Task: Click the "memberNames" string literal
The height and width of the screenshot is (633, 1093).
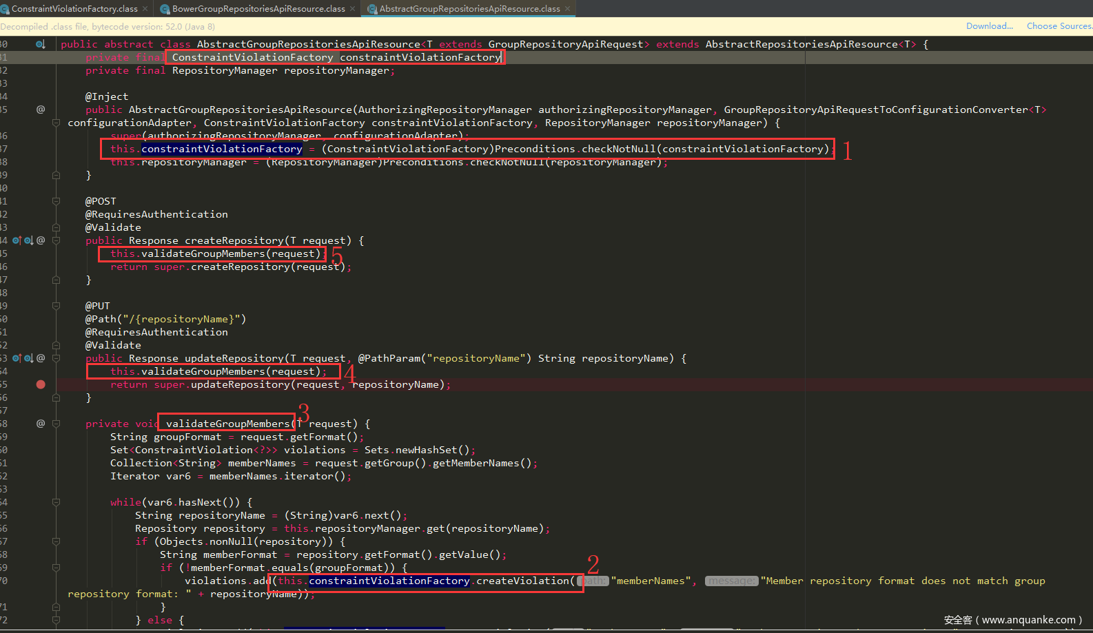Action: 651,581
